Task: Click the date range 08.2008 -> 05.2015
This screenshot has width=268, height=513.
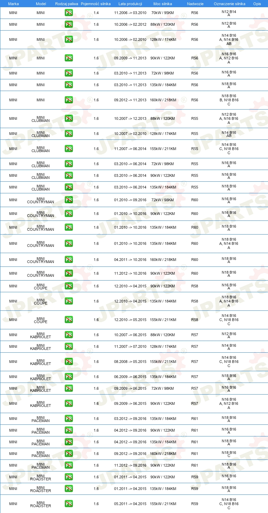Action: pyautogui.click(x=130, y=362)
